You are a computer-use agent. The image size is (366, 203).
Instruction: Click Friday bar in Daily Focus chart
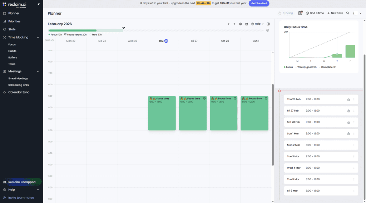coord(350,51)
